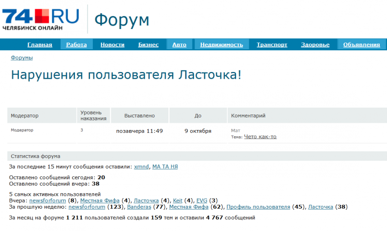Viewport: 387px width, 231px height.
Task: Open the topic link Чето как-то
Action: click(x=260, y=137)
